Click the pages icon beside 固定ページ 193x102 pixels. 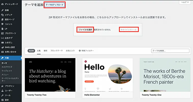click(x=3, y=20)
